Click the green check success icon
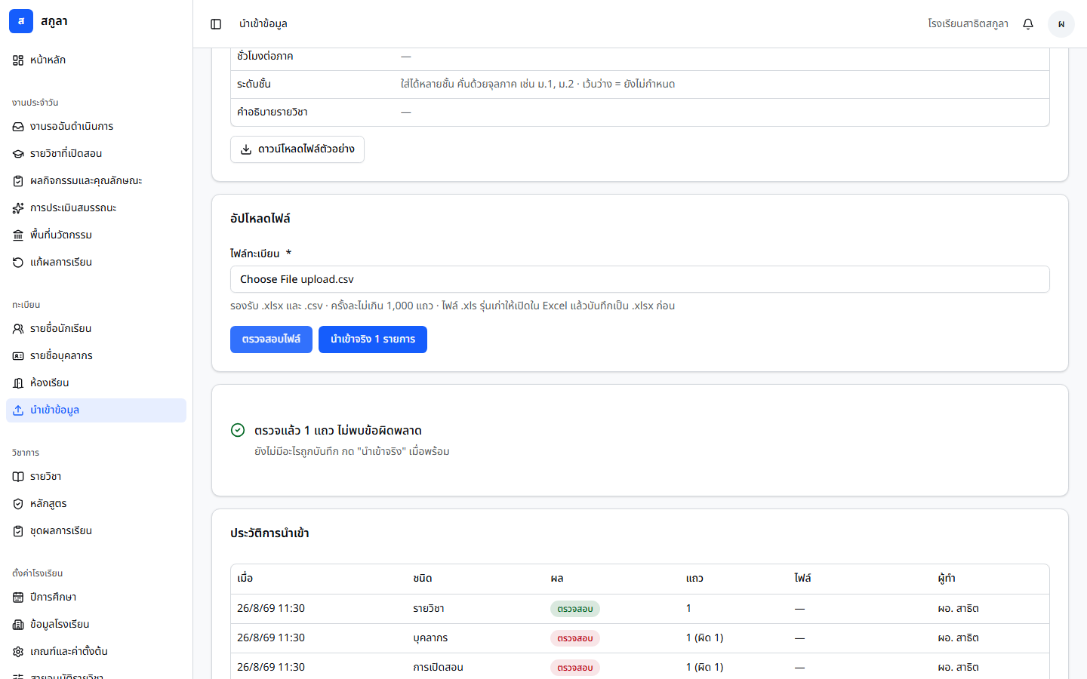Image resolution: width=1087 pixels, height=679 pixels. pyautogui.click(x=238, y=430)
